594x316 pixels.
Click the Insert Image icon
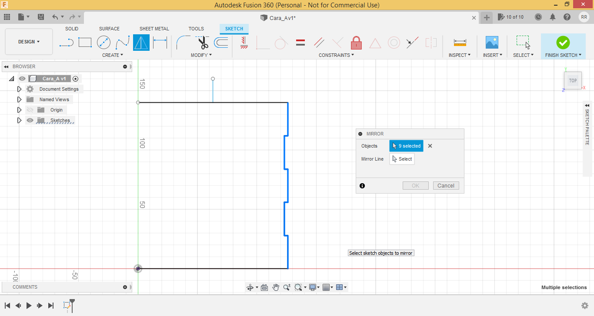pos(492,43)
